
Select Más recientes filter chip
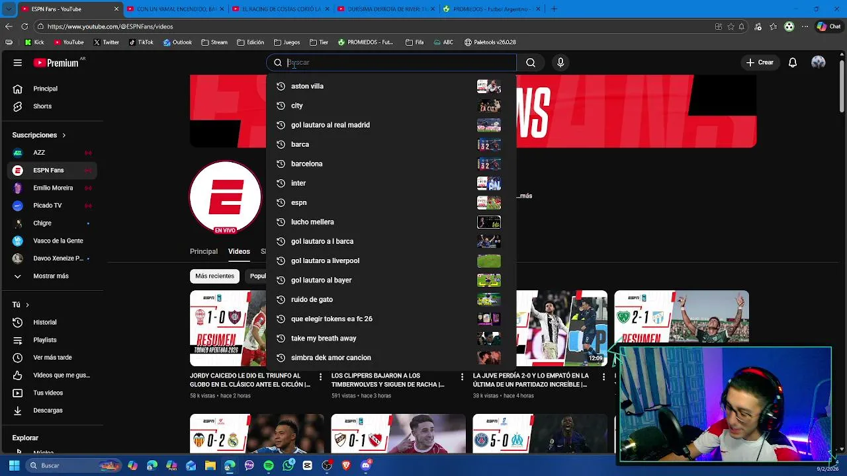pyautogui.click(x=214, y=276)
